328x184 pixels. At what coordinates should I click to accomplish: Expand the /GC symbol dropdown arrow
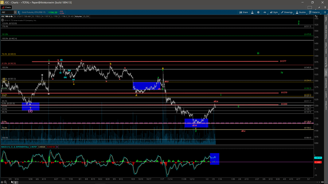[x=15, y=12]
